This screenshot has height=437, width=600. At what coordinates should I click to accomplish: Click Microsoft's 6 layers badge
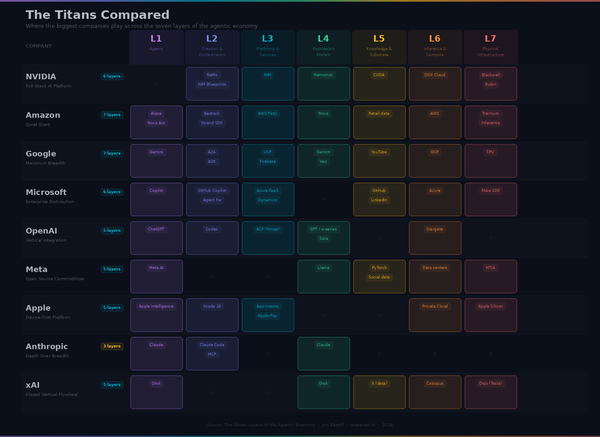pos(112,192)
